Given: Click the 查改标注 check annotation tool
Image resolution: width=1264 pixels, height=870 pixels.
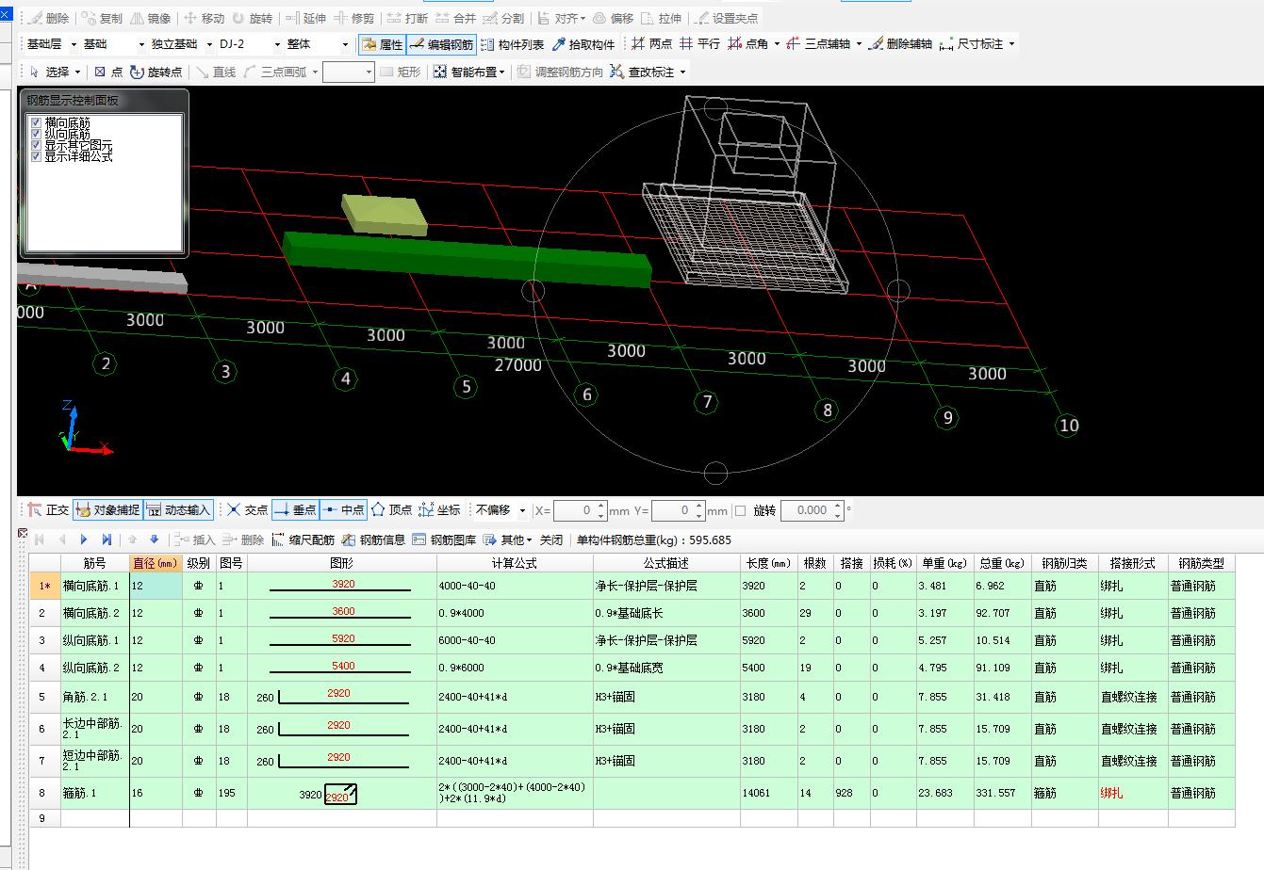Looking at the screenshot, I should click(x=642, y=72).
